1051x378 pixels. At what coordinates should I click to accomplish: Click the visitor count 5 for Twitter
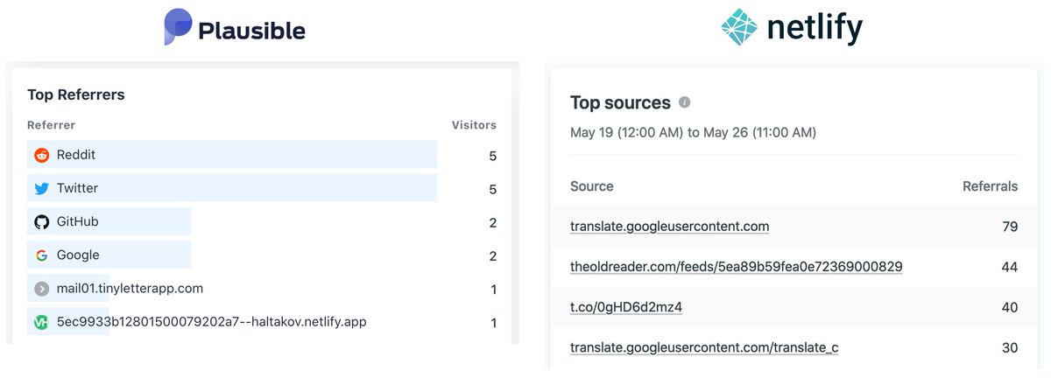[x=493, y=189]
